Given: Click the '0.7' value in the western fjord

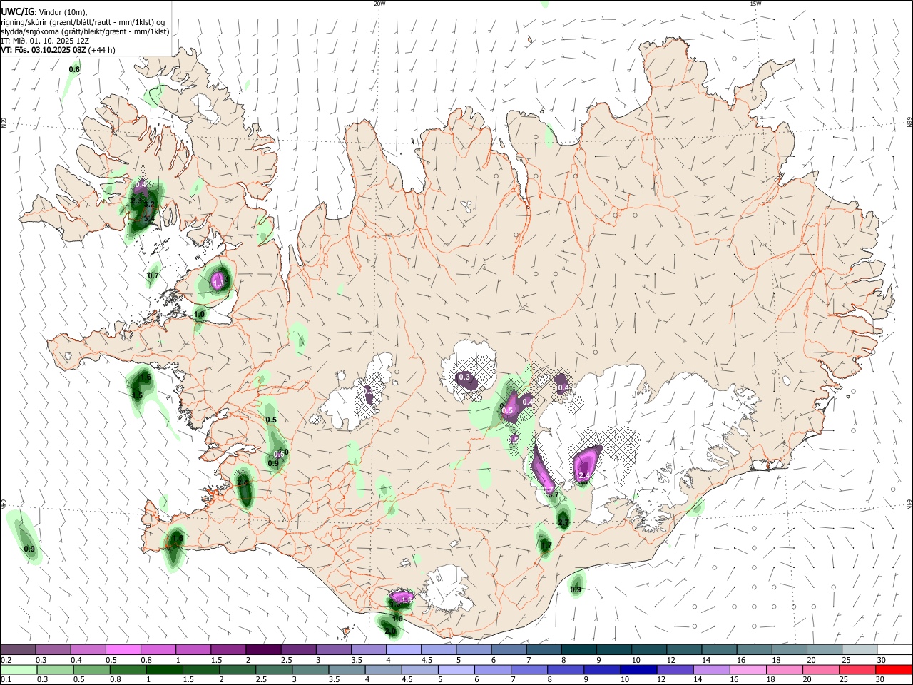Looking at the screenshot, I should coord(153,275).
